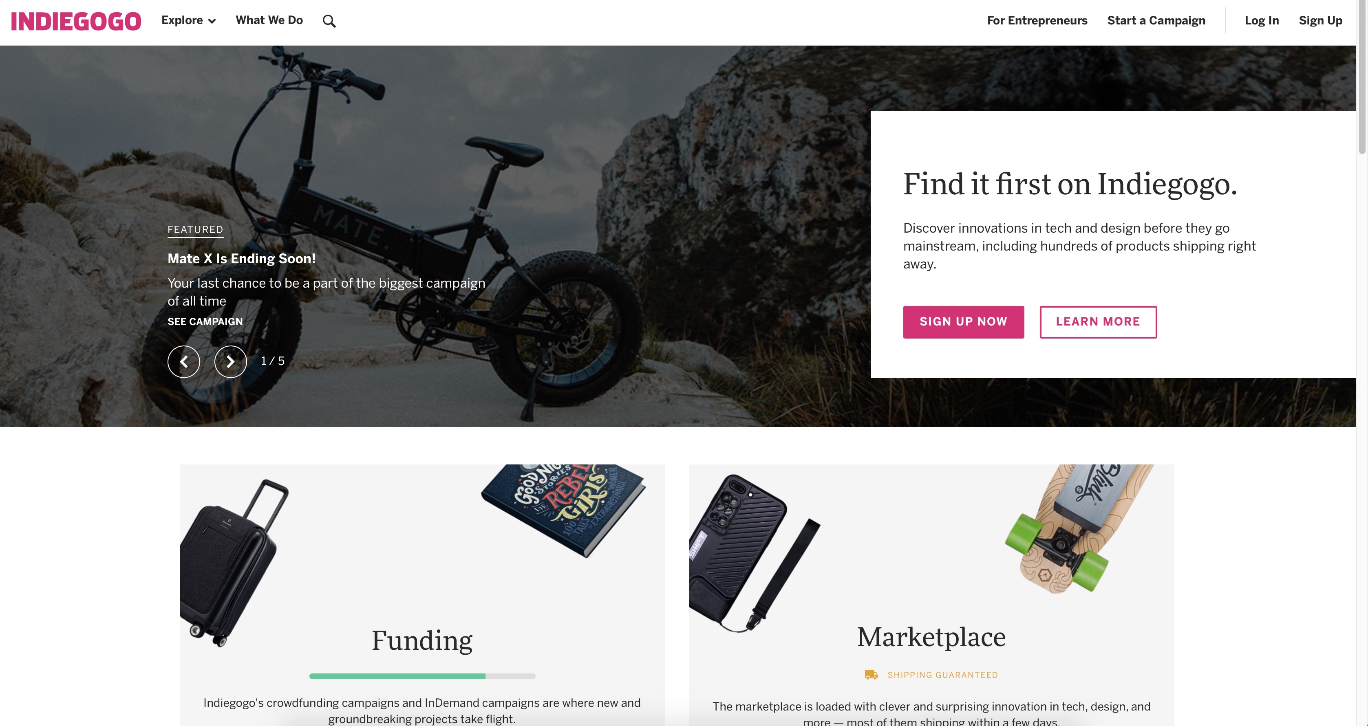
Task: Advance to next featured slide arrow
Action: [230, 361]
